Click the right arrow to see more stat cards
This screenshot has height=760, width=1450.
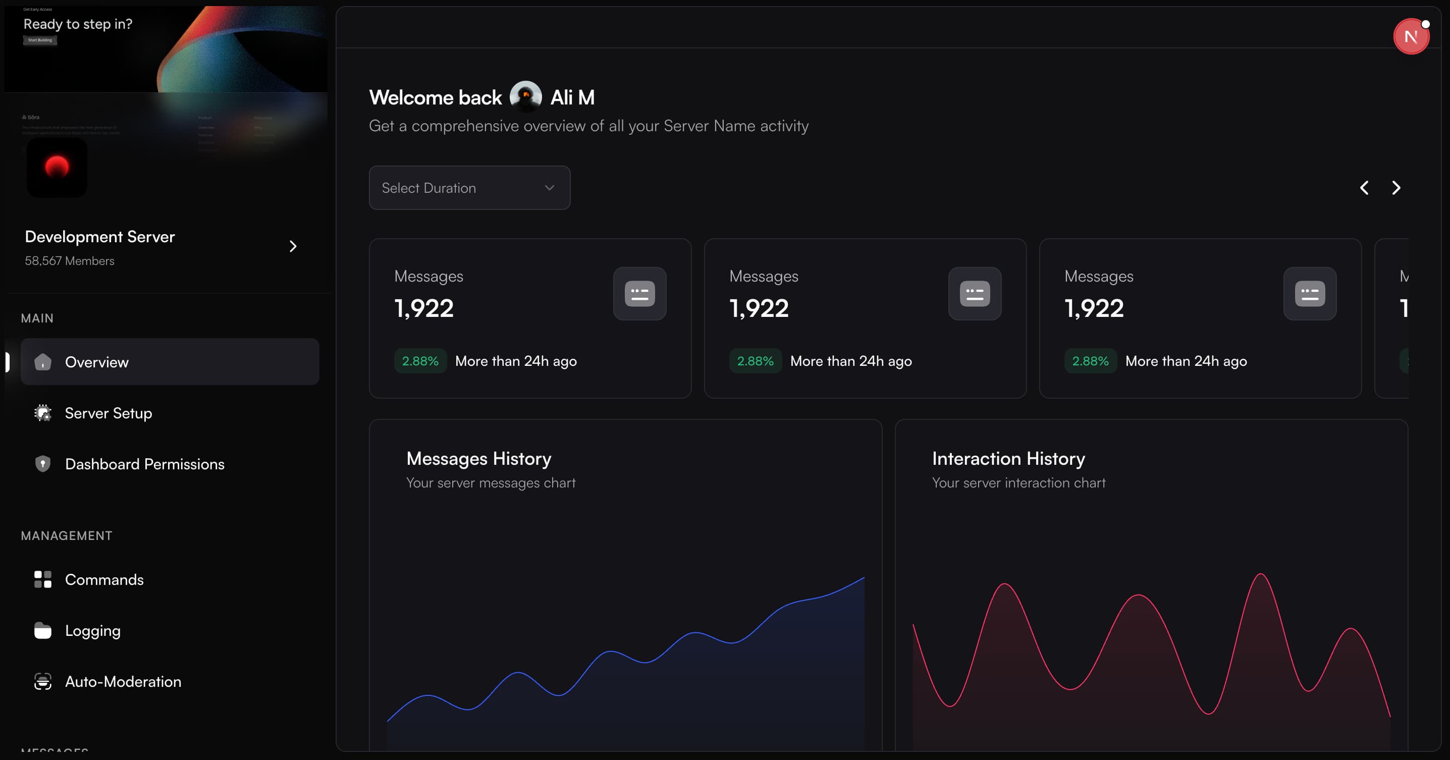1395,187
